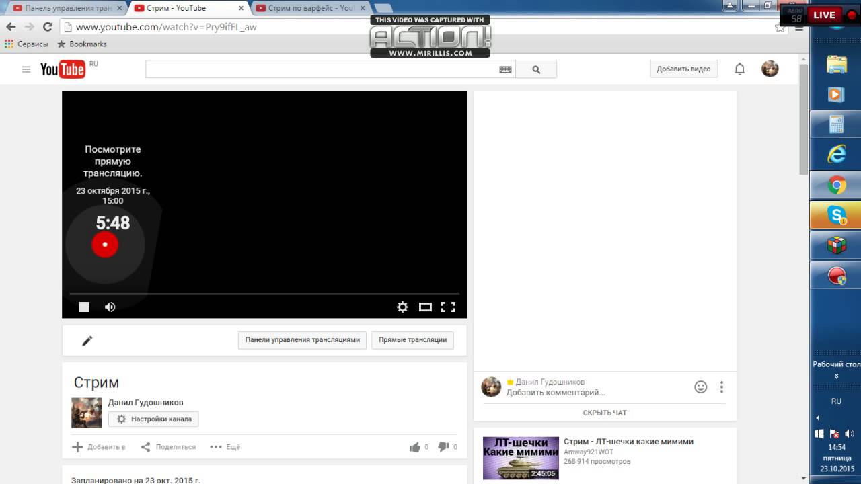Open the emoji picker in chat

[x=701, y=387]
